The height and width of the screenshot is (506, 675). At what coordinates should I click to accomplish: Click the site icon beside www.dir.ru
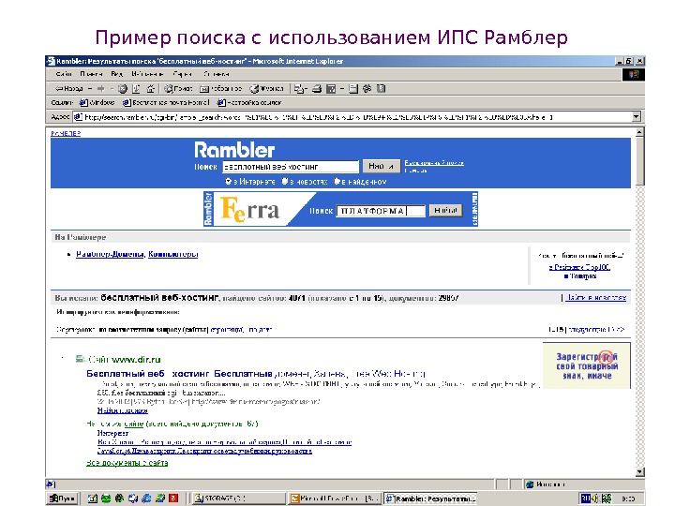point(80,359)
